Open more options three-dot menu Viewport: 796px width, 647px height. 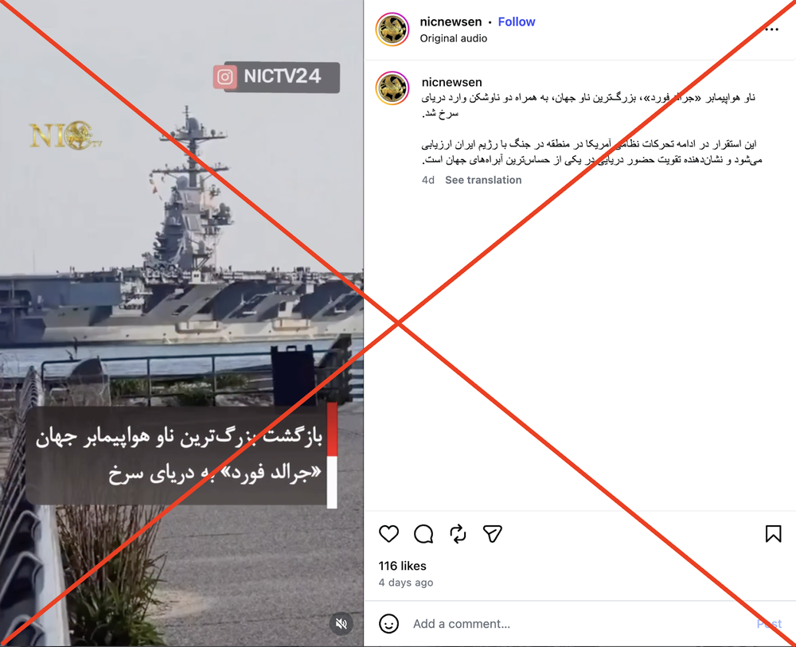coord(771,29)
